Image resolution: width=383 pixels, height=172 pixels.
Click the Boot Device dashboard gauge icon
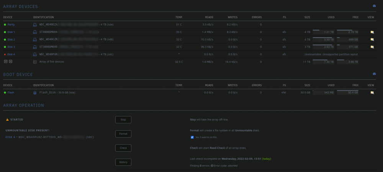pyautogui.click(x=374, y=74)
